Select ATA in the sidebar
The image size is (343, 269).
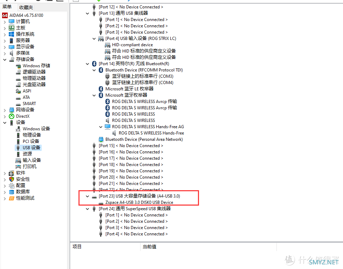click(x=26, y=97)
